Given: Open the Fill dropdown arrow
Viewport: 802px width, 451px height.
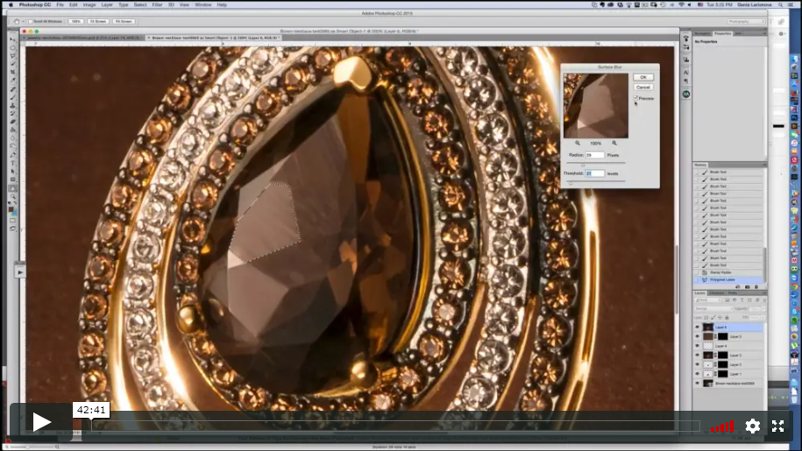Looking at the screenshot, I should 762,317.
